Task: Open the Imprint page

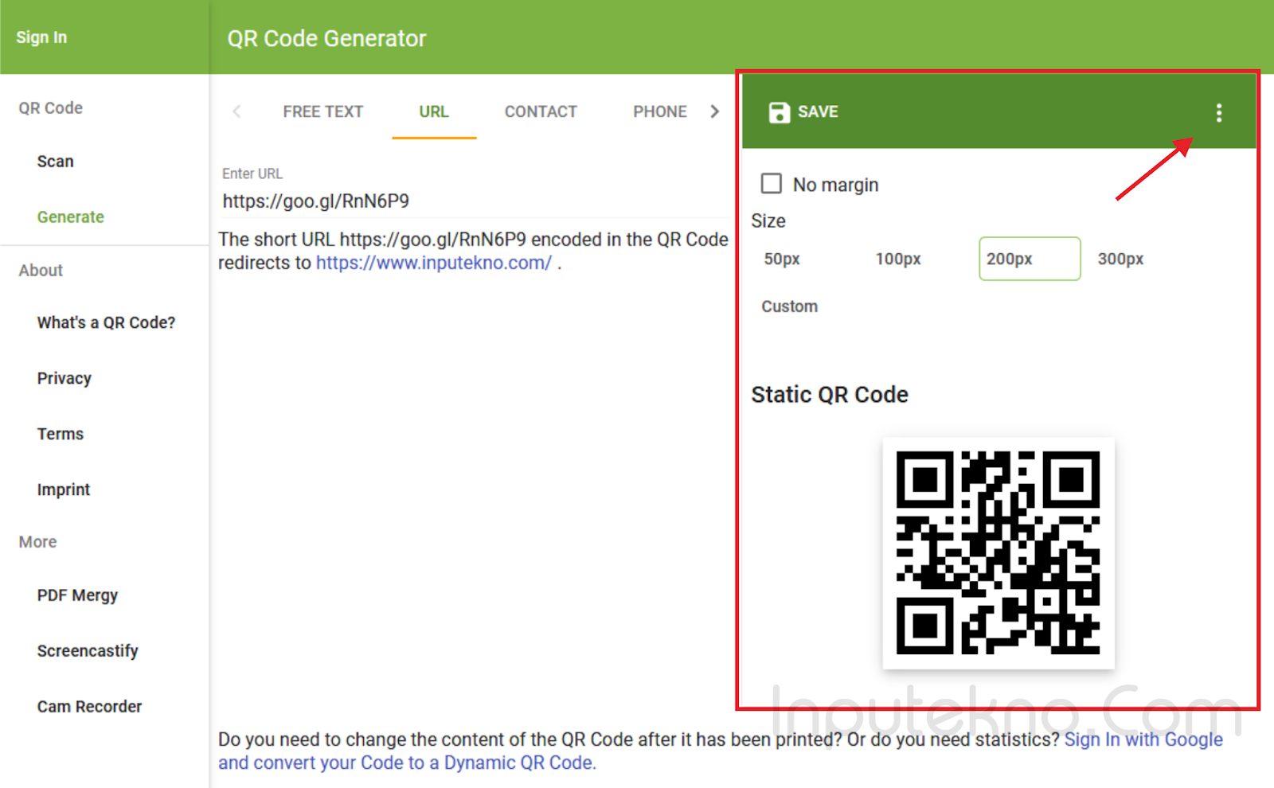Action: click(x=63, y=490)
